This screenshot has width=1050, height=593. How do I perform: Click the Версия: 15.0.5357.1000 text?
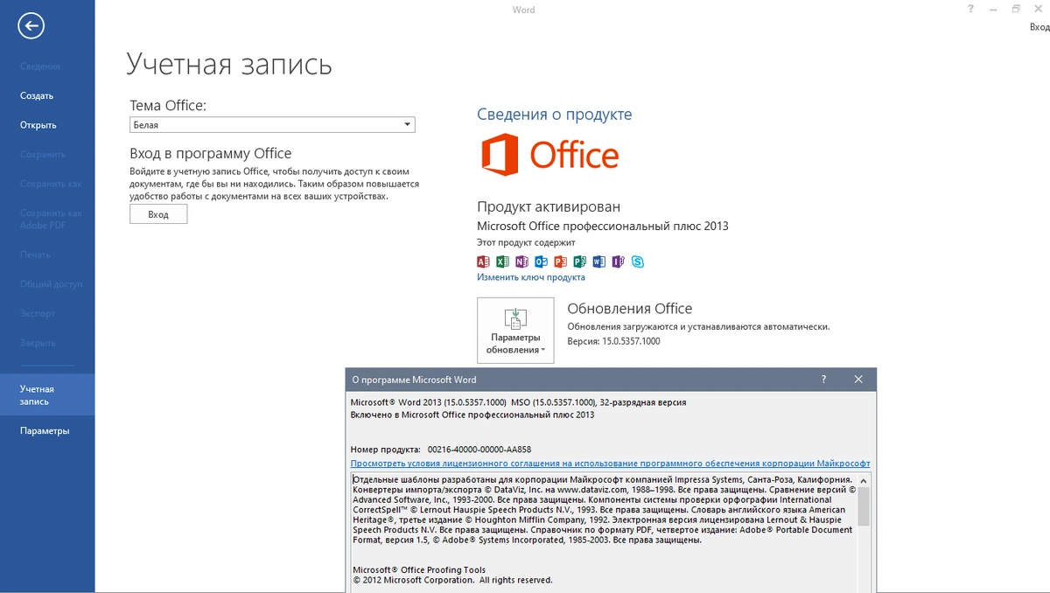pyautogui.click(x=614, y=341)
